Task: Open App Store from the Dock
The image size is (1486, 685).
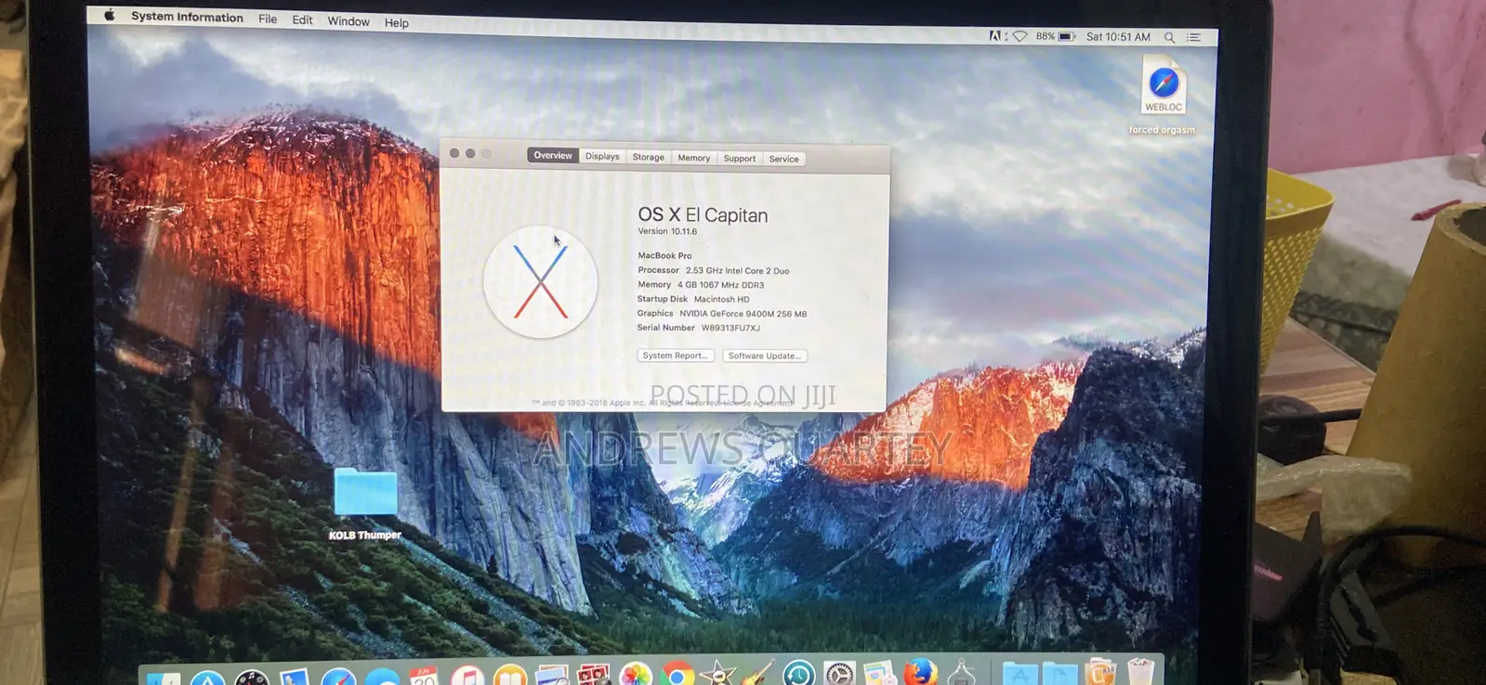Action: point(208,679)
